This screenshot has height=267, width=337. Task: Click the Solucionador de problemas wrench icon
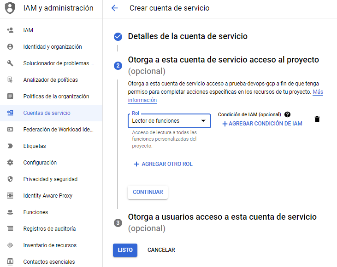(10, 63)
